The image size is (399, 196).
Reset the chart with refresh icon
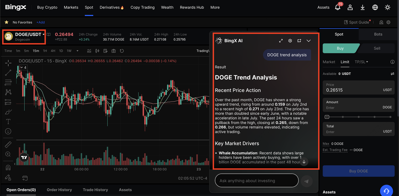click(x=122, y=51)
